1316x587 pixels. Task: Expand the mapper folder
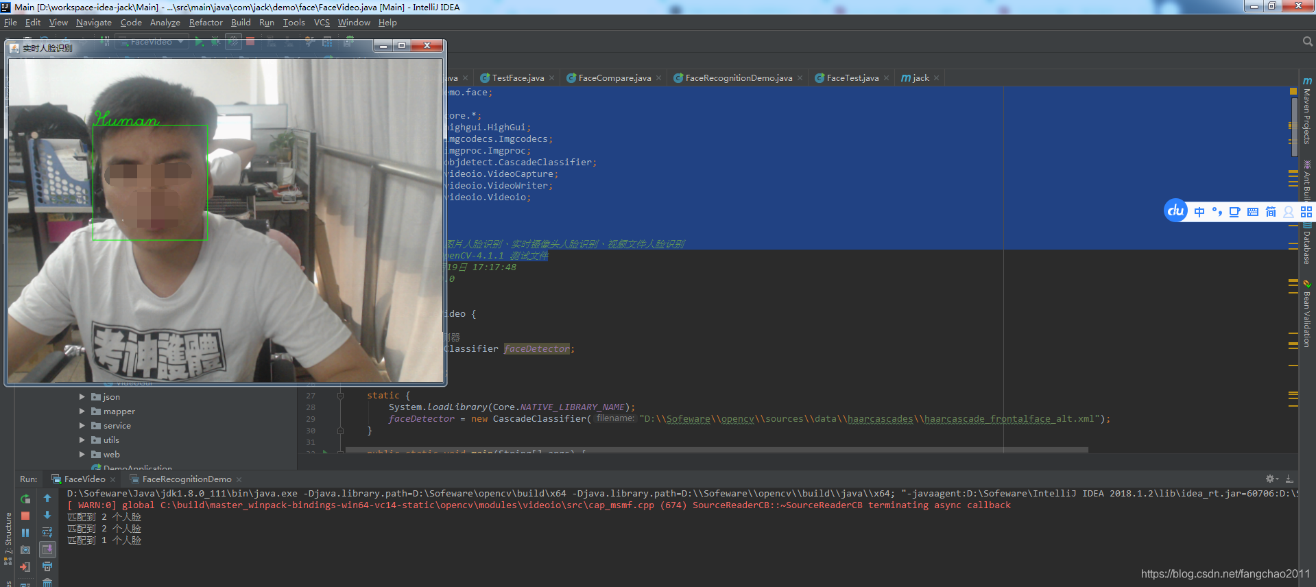(82, 411)
